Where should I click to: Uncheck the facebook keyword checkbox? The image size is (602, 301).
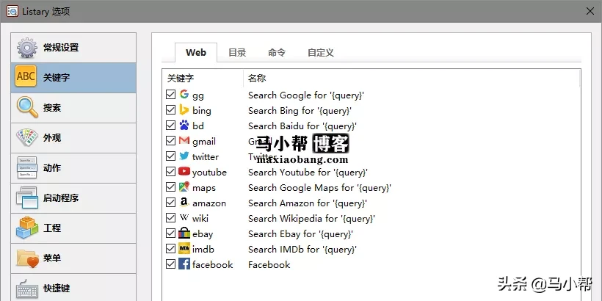(170, 264)
